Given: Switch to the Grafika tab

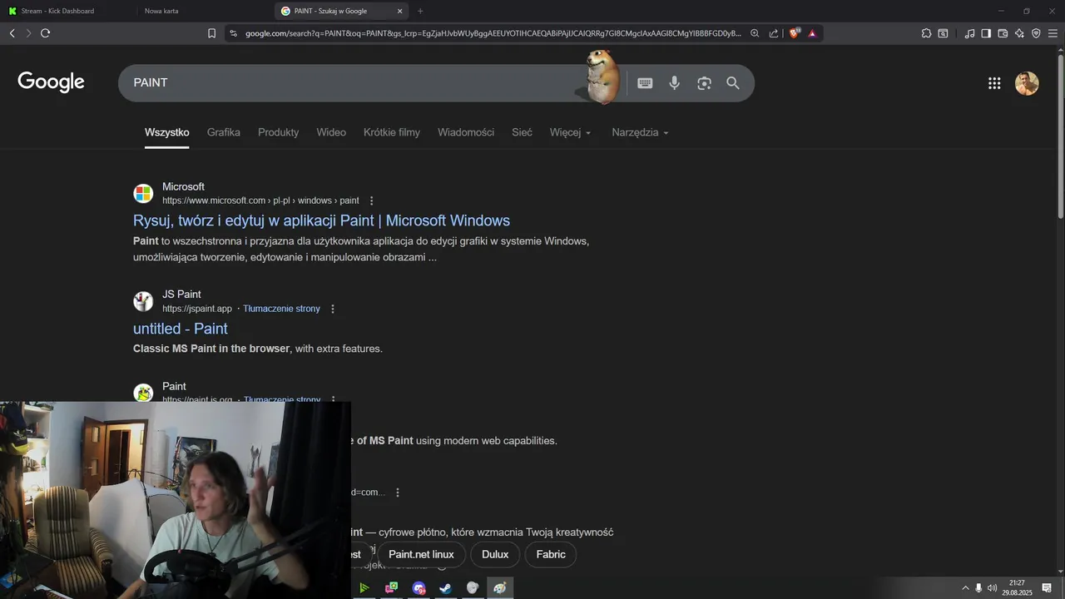Looking at the screenshot, I should [224, 132].
